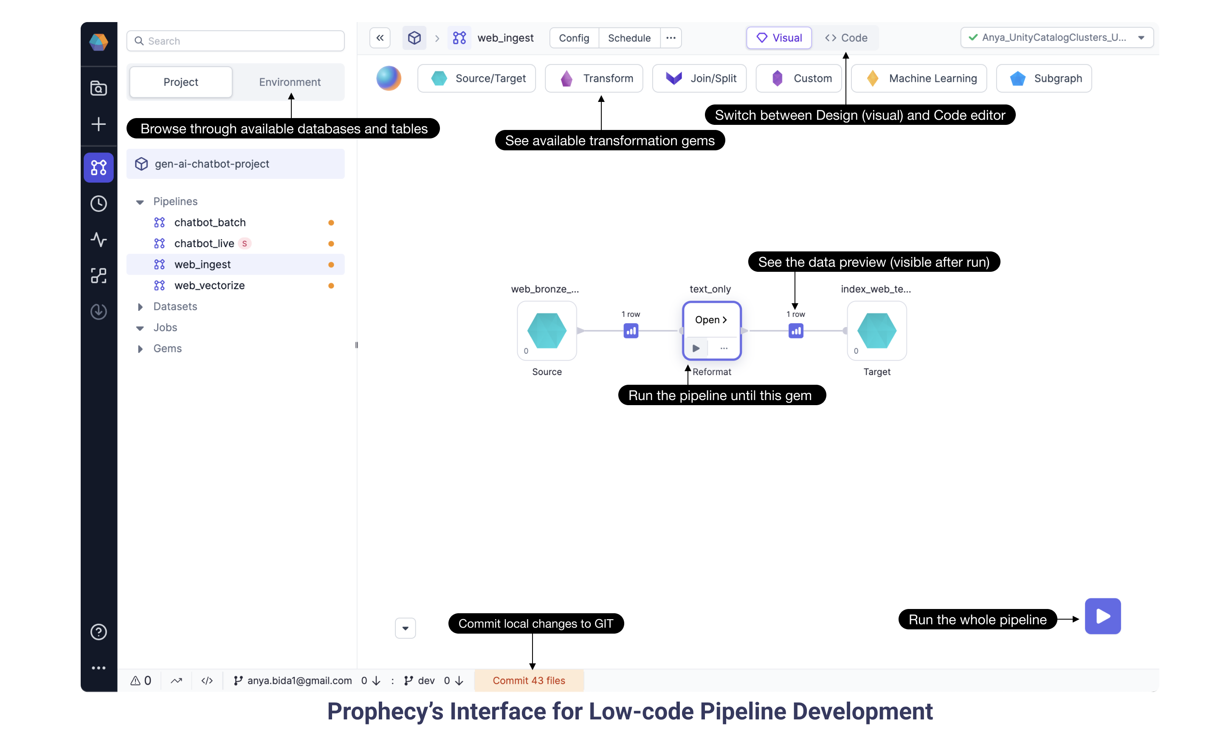Screen dimensions: 1223x733
Task: Switch to the Visual editor mode
Action: tap(777, 37)
